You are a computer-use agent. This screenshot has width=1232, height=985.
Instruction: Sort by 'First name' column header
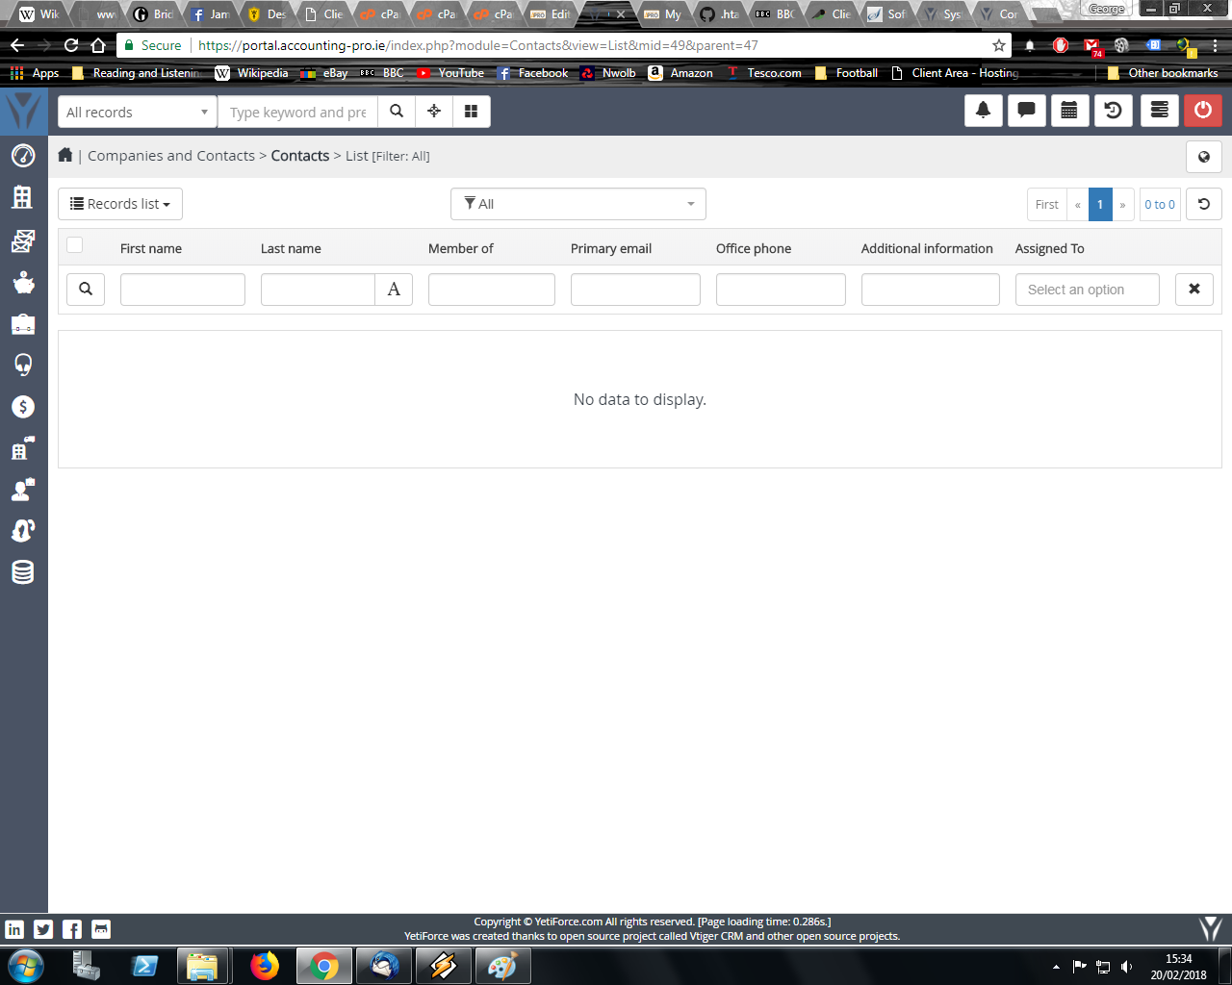[x=151, y=248]
